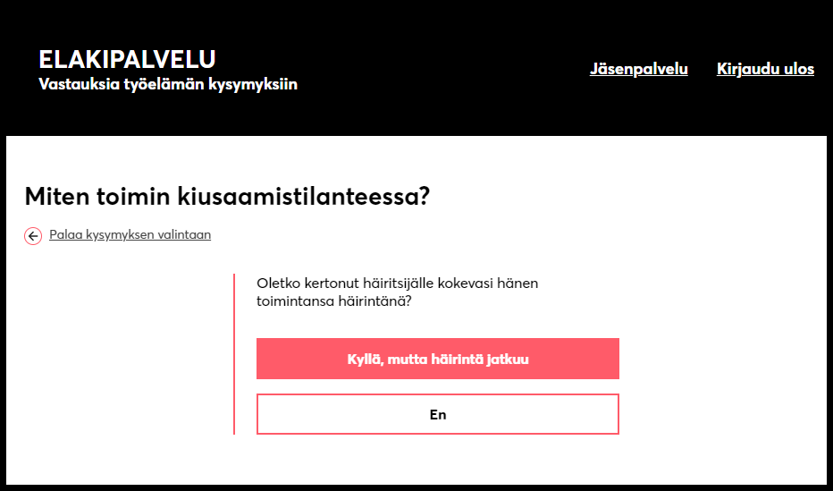Click the ELAKIPALVELU site logo text

[127, 60]
